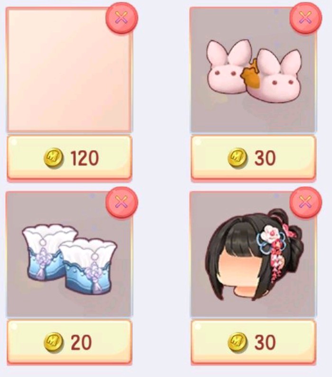Click the gold coin beside 120
This screenshot has height=377, width=332.
[x=54, y=158]
